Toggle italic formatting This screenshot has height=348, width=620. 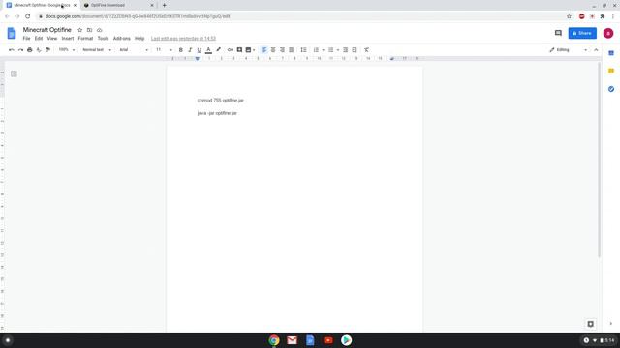pos(190,50)
